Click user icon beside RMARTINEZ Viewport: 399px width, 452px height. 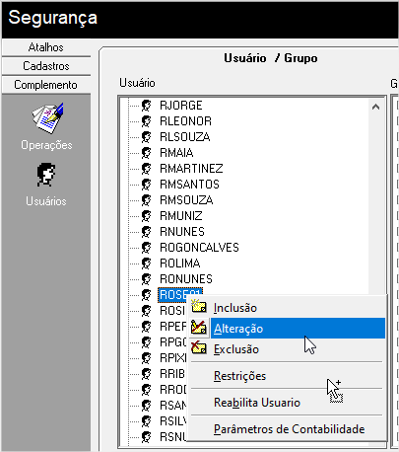coord(146,169)
